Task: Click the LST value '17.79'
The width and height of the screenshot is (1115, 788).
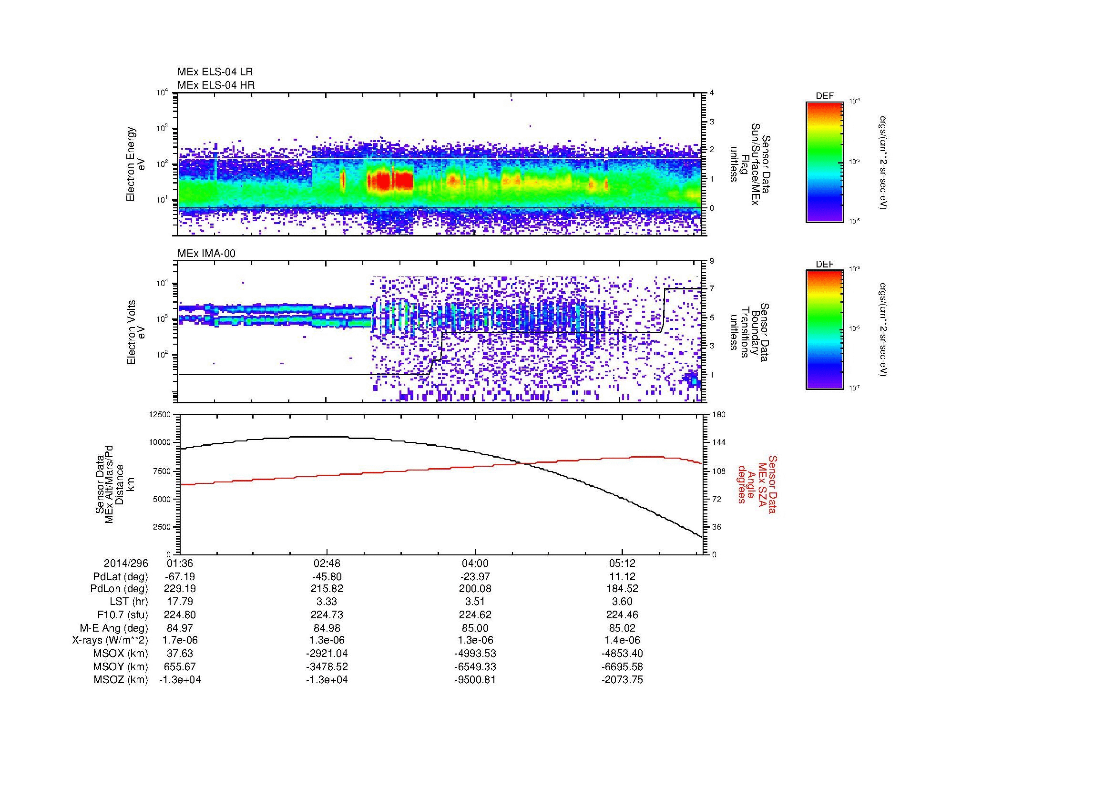Action: coord(180,602)
